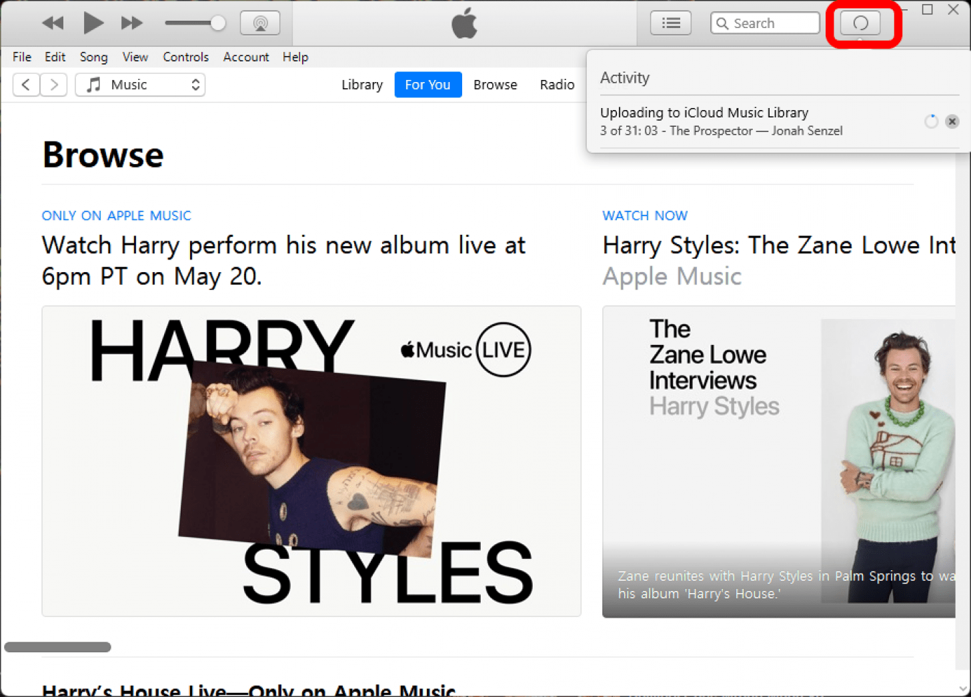The height and width of the screenshot is (697, 971).
Task: Skip forward to next track
Action: (x=131, y=23)
